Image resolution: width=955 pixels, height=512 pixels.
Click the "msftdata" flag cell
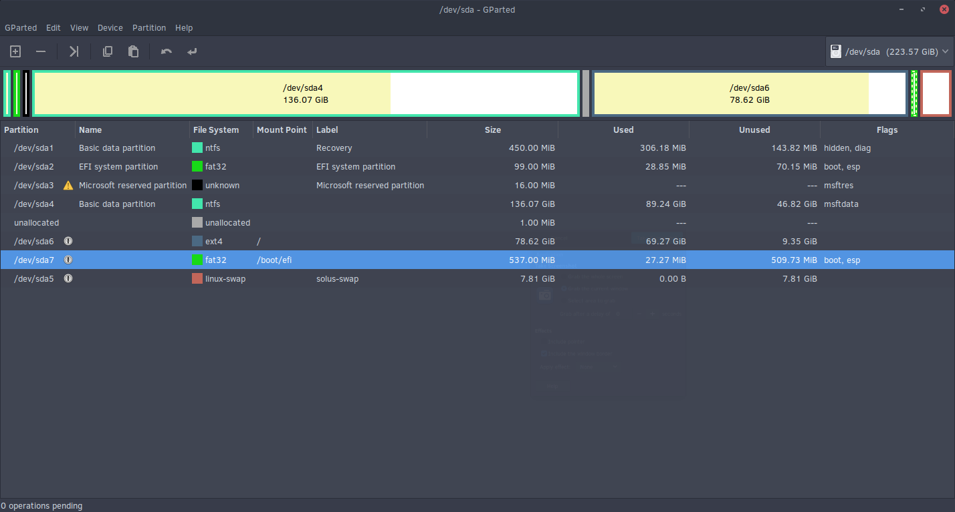(841, 204)
